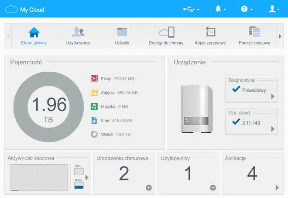Click the Filmy 720.37 MB value
Screen dimensions: 288x198
tap(124, 79)
